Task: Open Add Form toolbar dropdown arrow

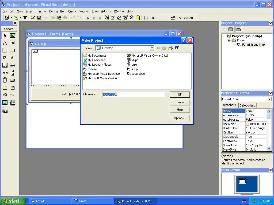Action: point(20,18)
